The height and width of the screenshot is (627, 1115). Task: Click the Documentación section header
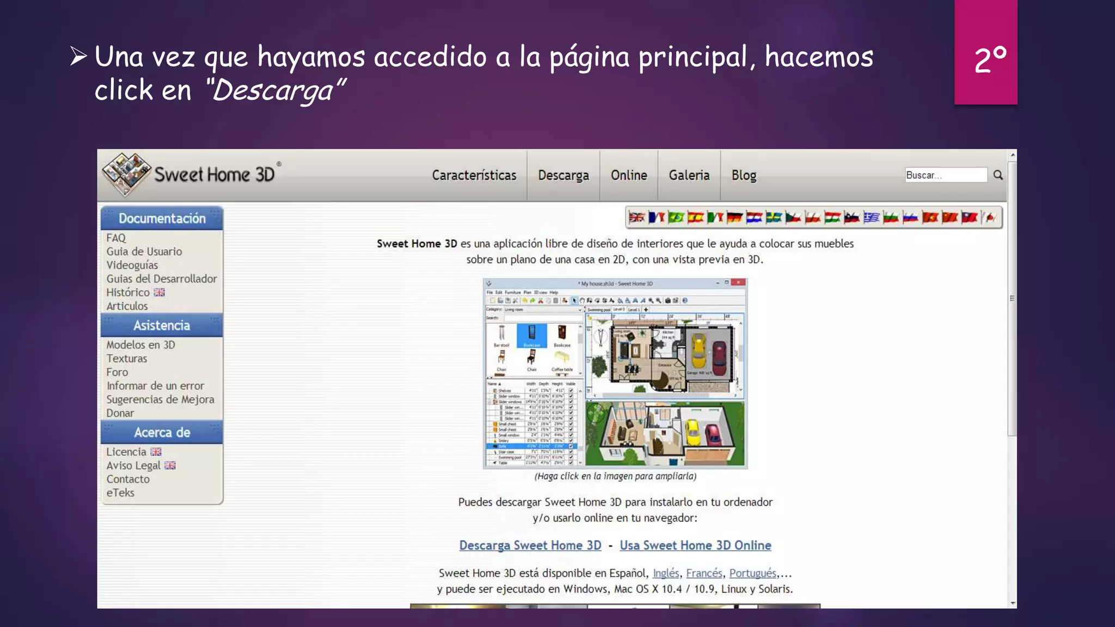tap(162, 218)
